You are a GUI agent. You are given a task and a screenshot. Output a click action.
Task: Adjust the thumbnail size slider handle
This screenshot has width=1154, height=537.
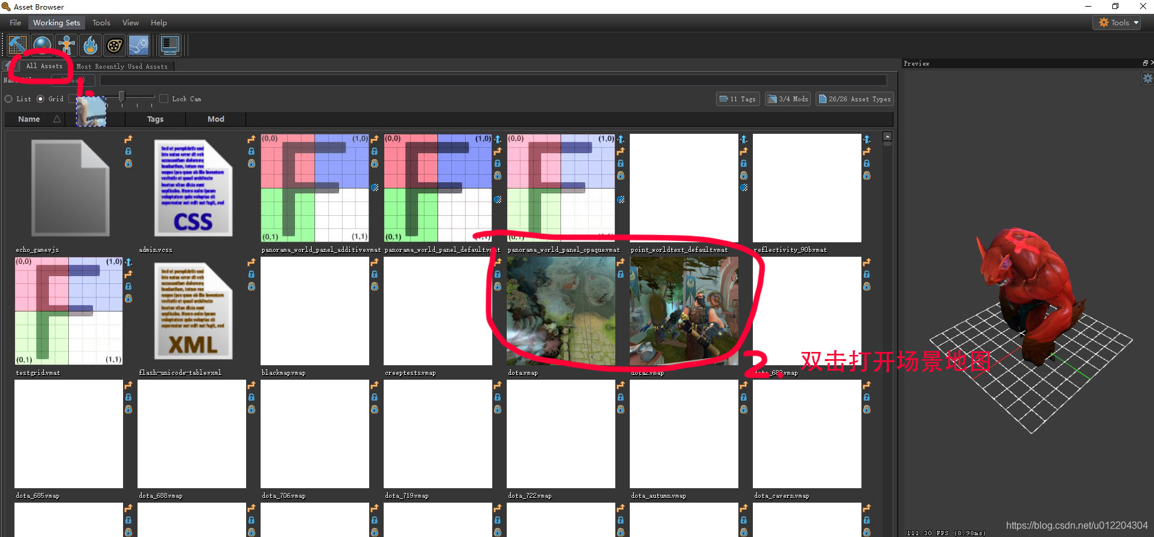coord(122,97)
